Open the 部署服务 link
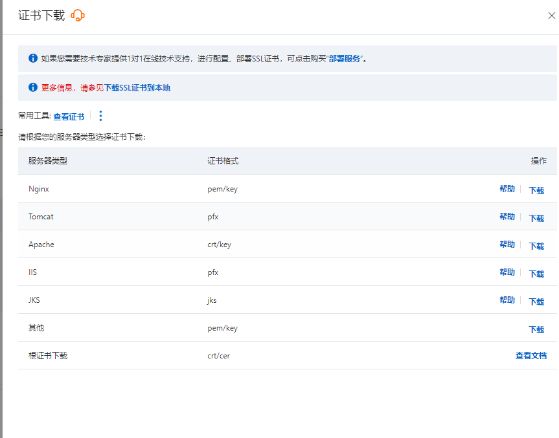The image size is (559, 438). [345, 59]
